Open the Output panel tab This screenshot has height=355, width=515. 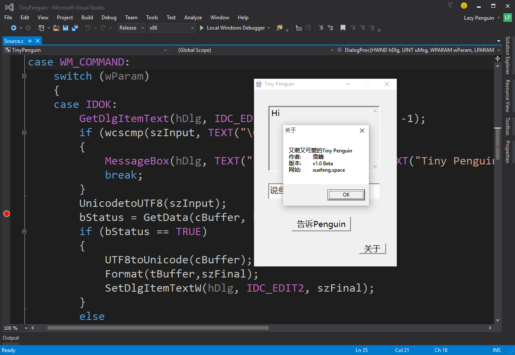(x=11, y=338)
